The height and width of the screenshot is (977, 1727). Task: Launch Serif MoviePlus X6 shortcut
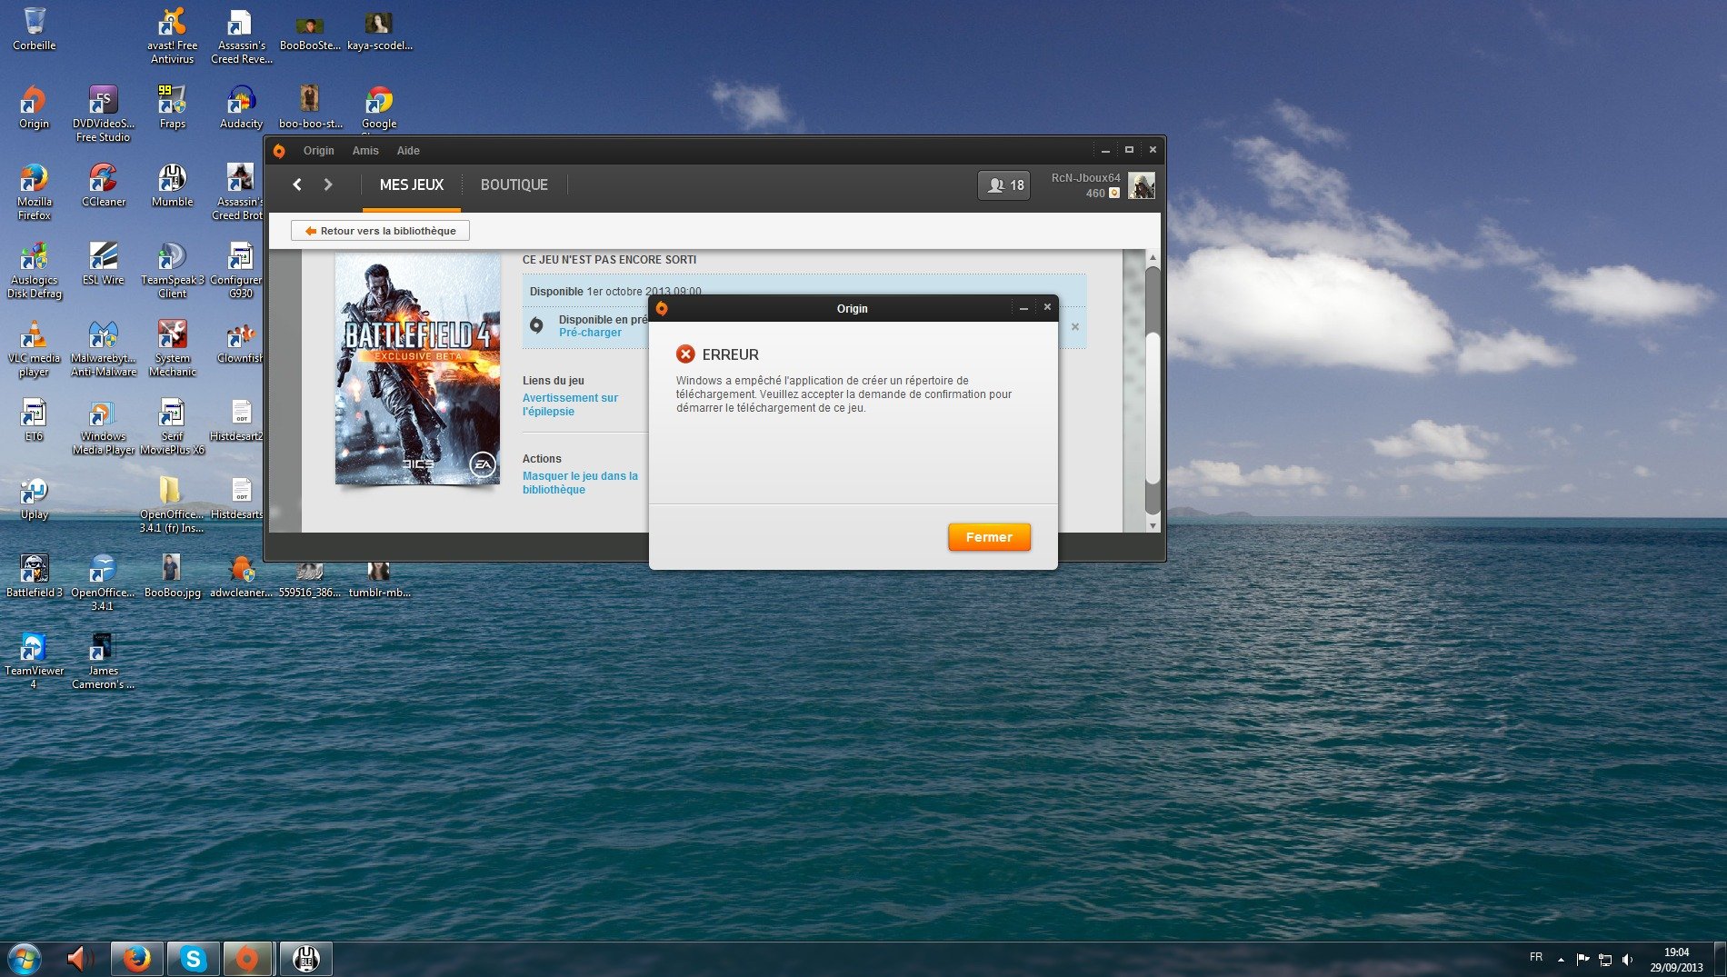coord(172,425)
